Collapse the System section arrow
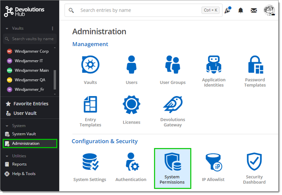This screenshot has width=282, height=195. click(7, 126)
